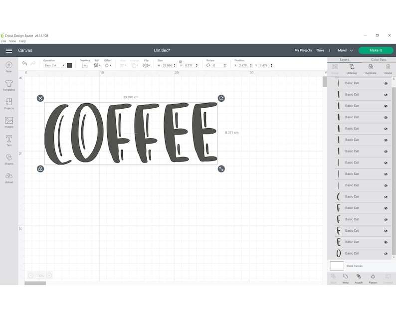Zoom out the canvas with minus button
This screenshot has height=318, width=396.
tap(30, 276)
